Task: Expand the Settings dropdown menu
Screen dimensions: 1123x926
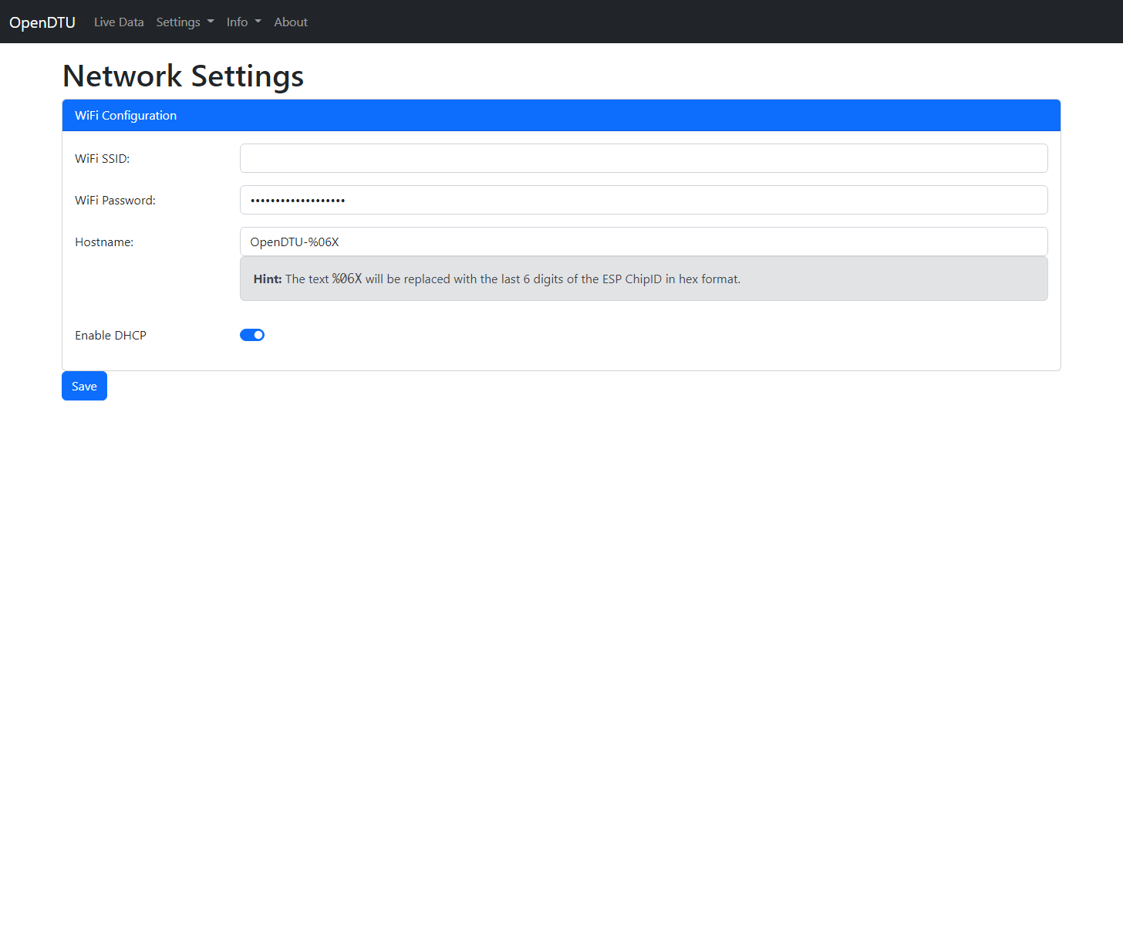Action: click(184, 22)
